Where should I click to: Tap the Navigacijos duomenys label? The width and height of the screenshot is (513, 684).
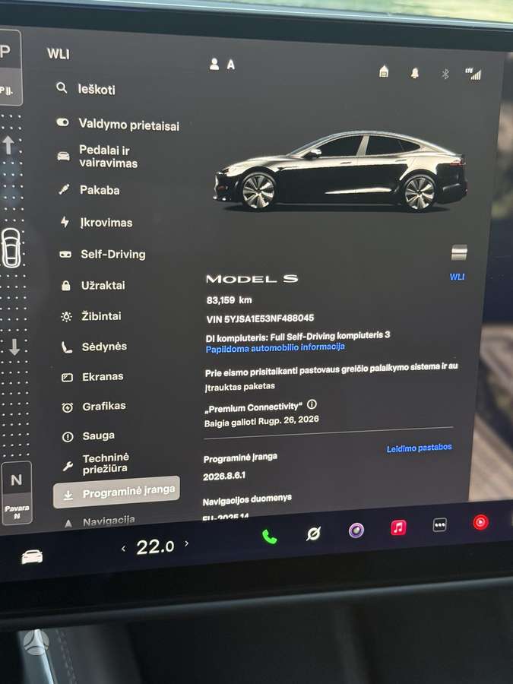247,500
